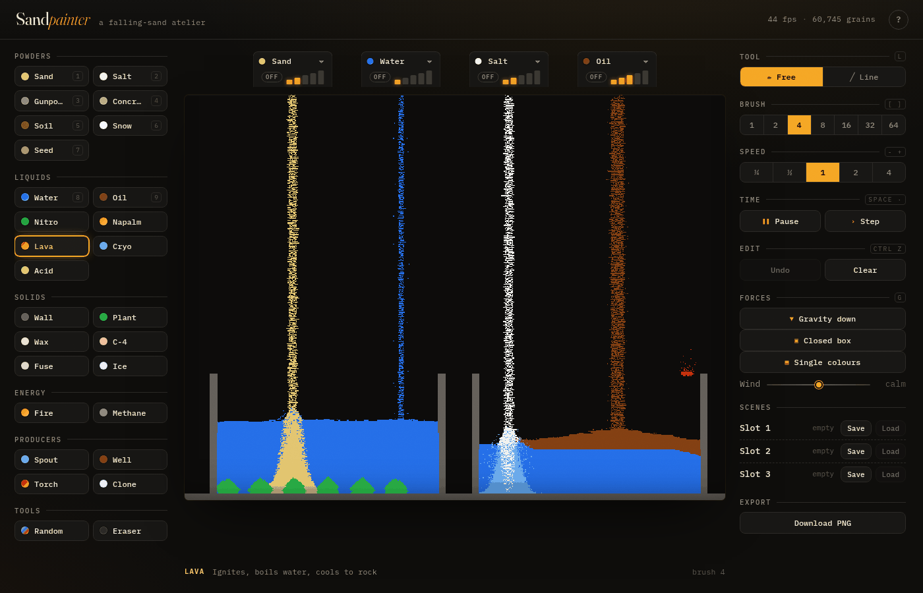Screen dimensions: 923x593
Task: Turn on the Salt emitter
Action: [488, 77]
